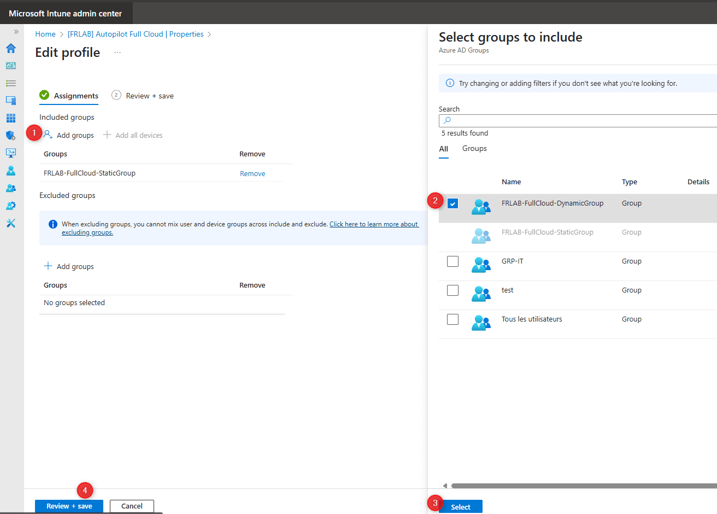Open the Apps section icon
Viewport: 717px width, 514px height.
(x=11, y=118)
